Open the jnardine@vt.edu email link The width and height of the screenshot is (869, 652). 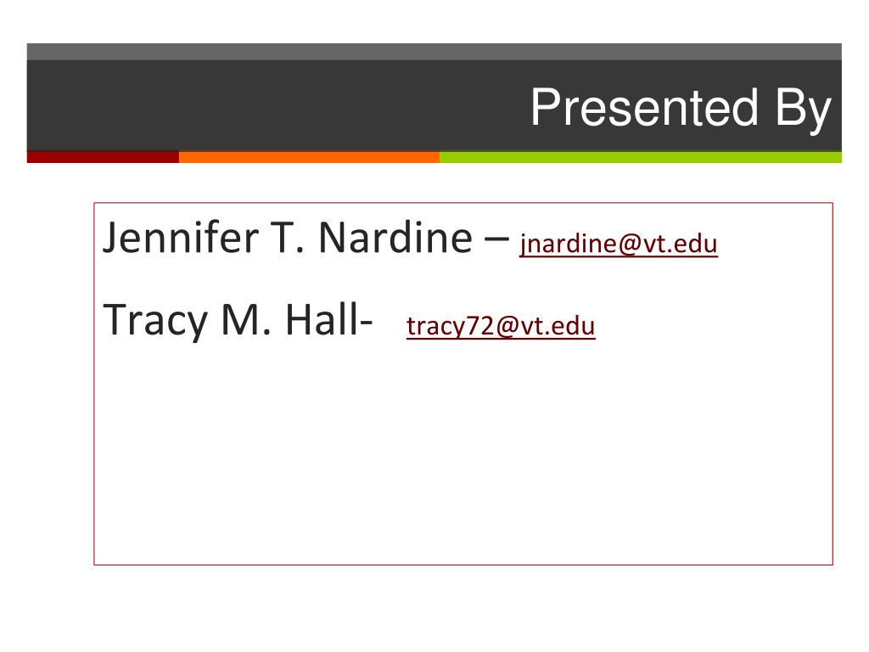pos(619,244)
